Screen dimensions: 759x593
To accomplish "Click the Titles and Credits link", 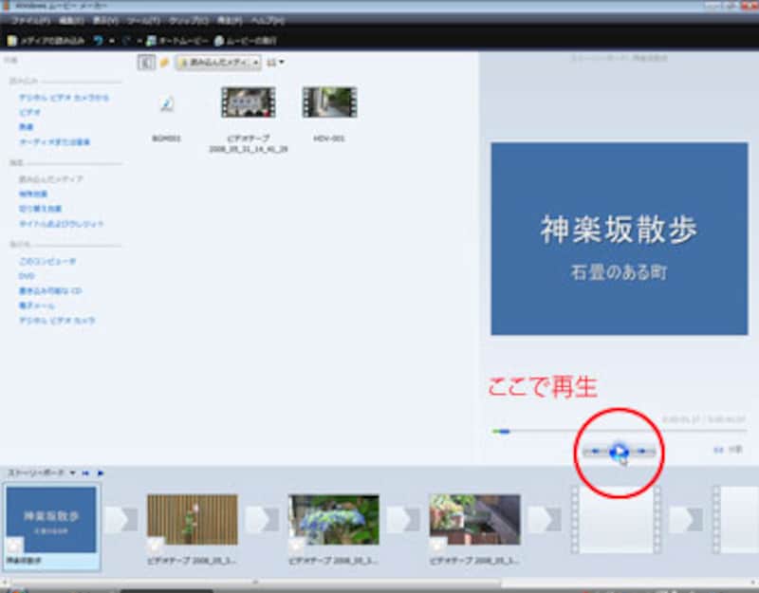I will point(62,224).
